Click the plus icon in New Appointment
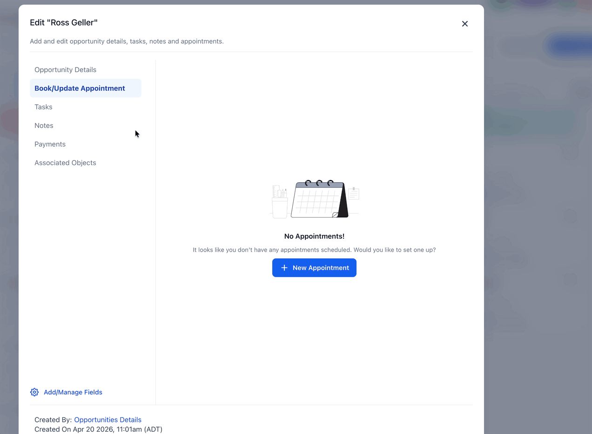 coord(284,268)
